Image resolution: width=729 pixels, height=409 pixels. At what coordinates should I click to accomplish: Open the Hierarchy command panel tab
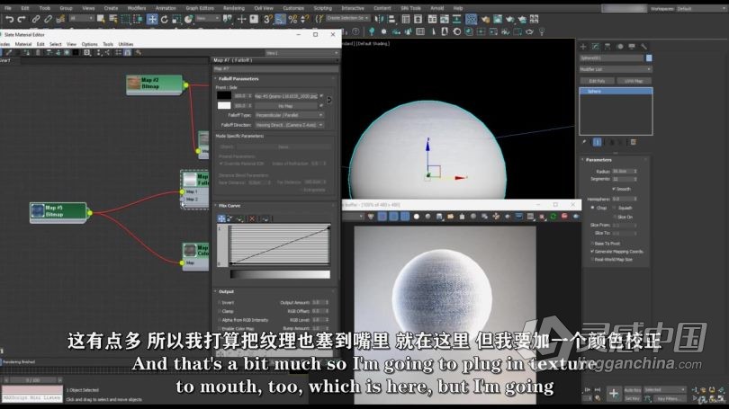pyautogui.click(x=607, y=47)
